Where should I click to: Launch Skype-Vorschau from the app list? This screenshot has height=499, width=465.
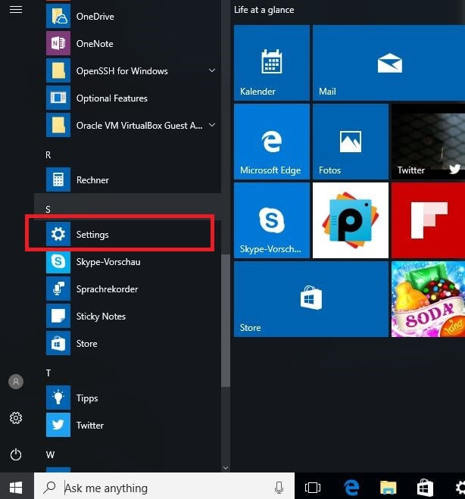[127, 261]
